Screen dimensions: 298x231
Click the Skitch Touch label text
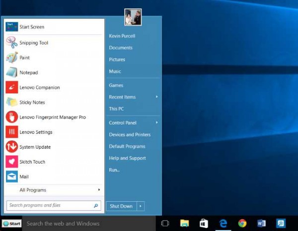click(32, 162)
